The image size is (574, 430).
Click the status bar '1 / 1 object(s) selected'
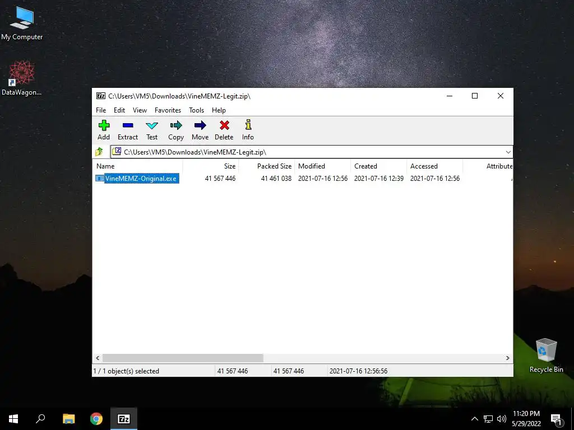(126, 371)
